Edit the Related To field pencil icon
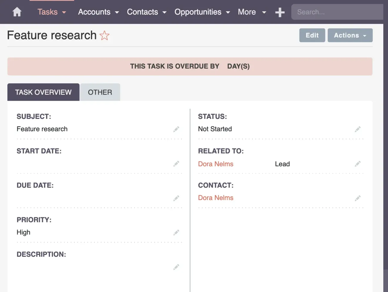Viewport: 388px width, 292px height. point(358,164)
